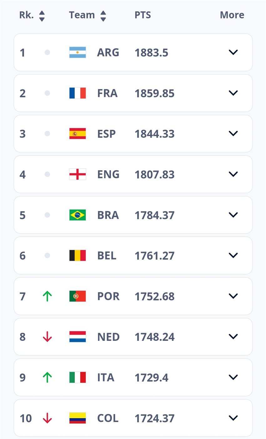Click the BEL team name
The image size is (266, 439).
(x=107, y=256)
